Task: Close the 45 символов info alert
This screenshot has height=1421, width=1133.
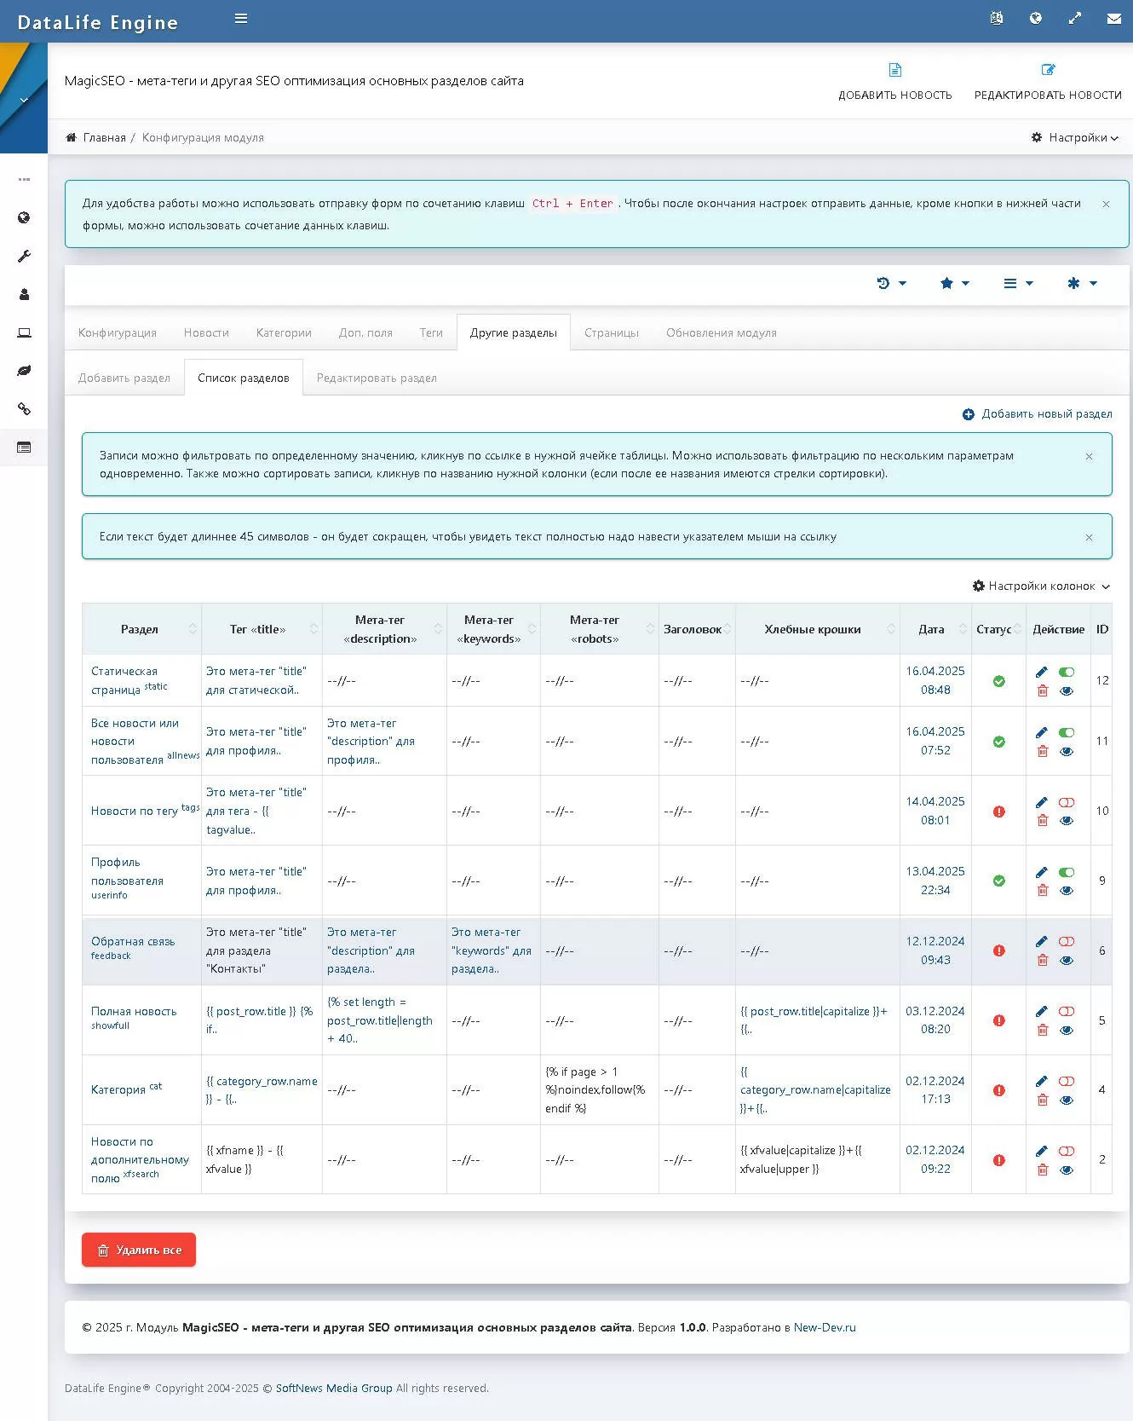Action: pos(1089,537)
